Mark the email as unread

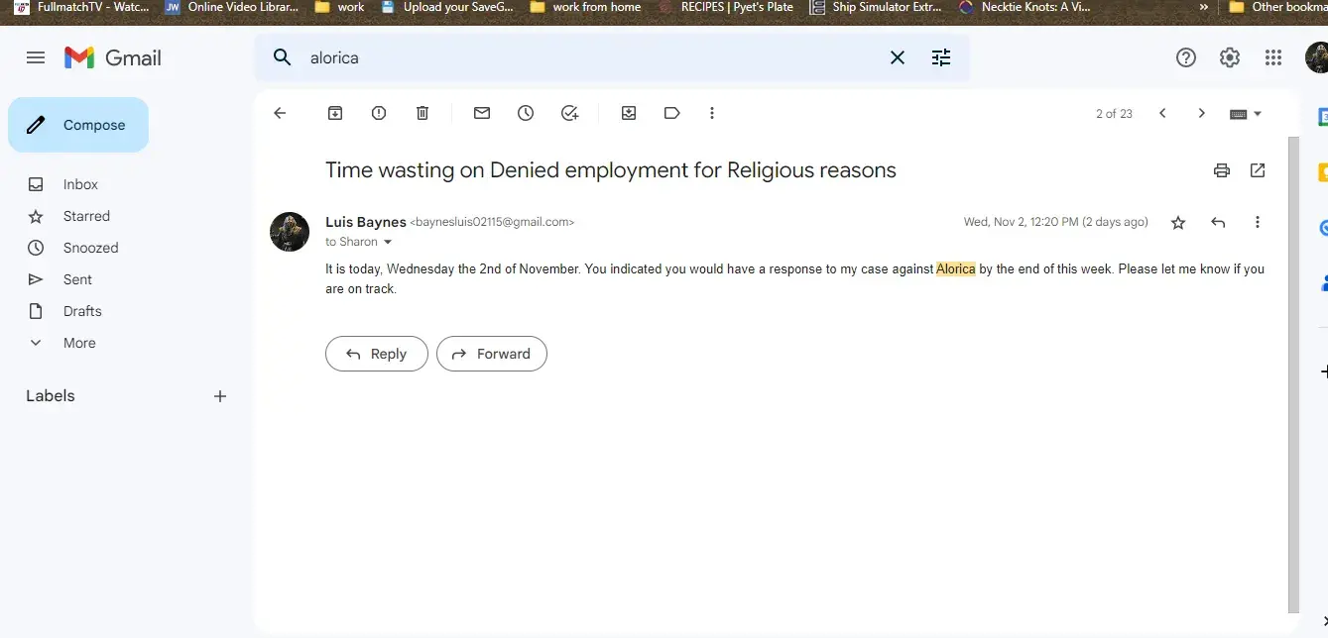482,113
